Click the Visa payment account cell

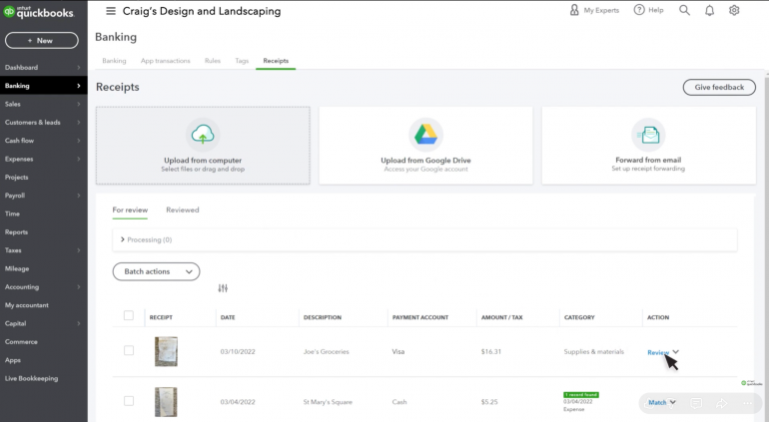398,351
